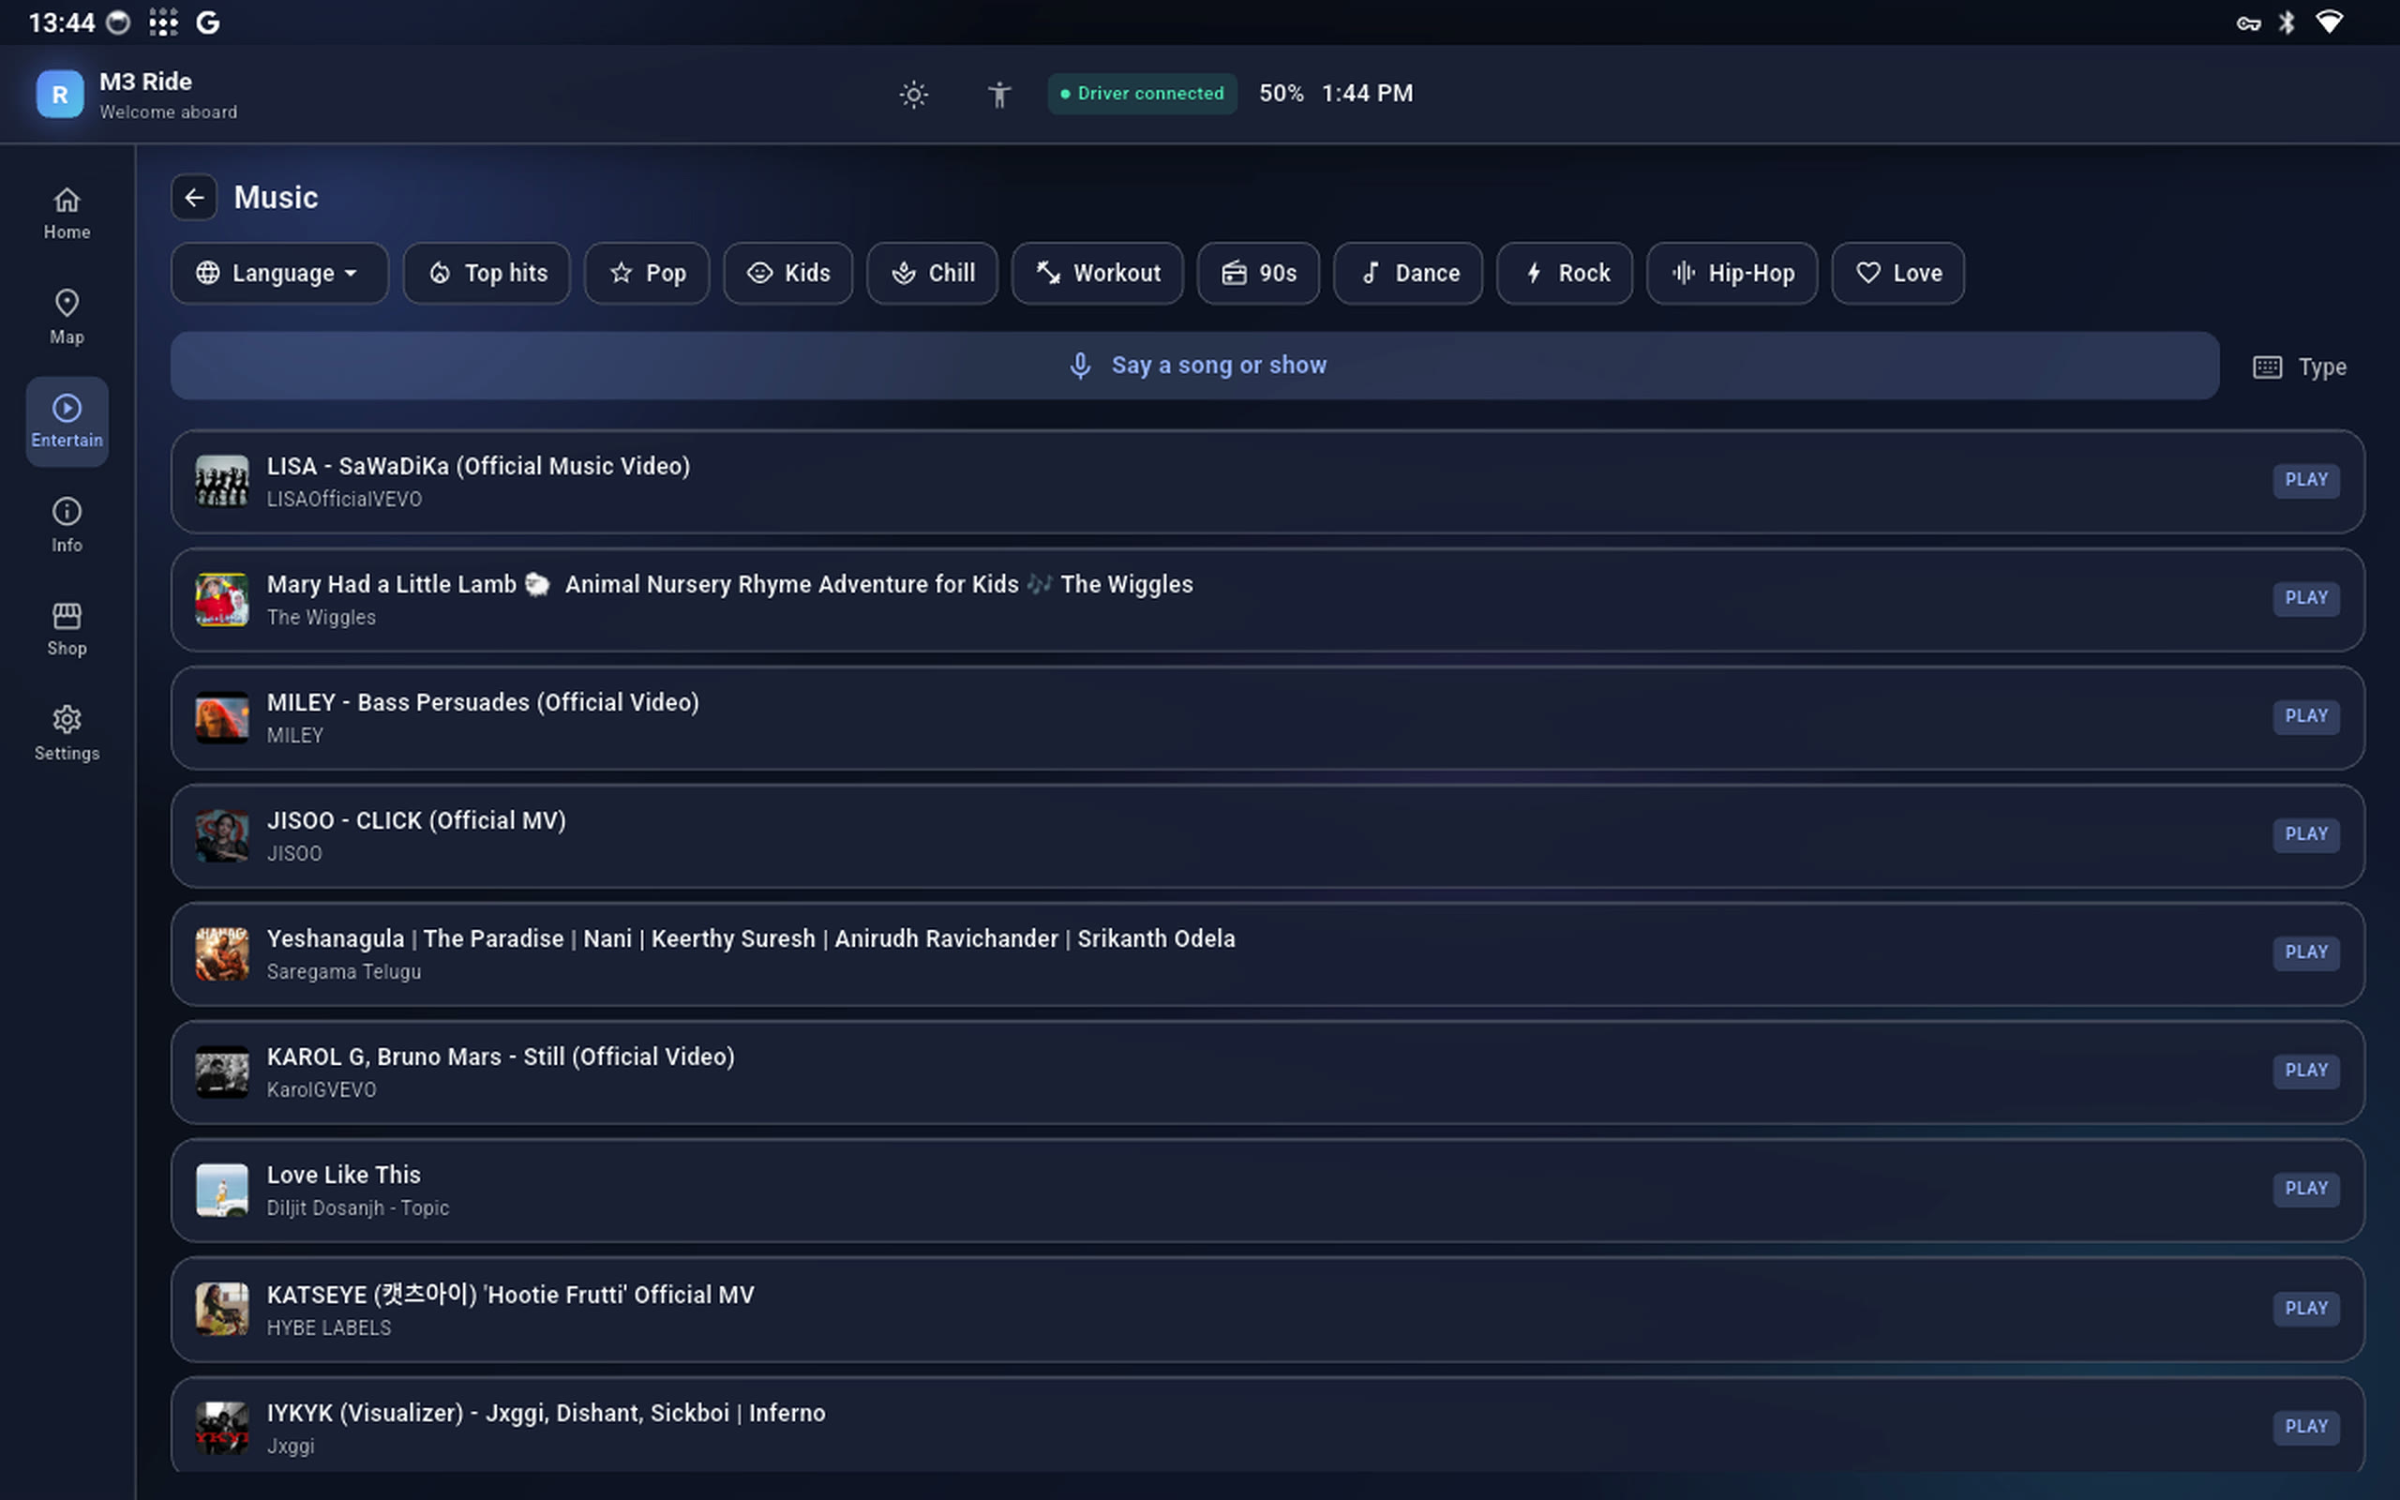Viewport: 2400px width, 1500px height.
Task: Select the 90s music filter
Action: point(1257,273)
